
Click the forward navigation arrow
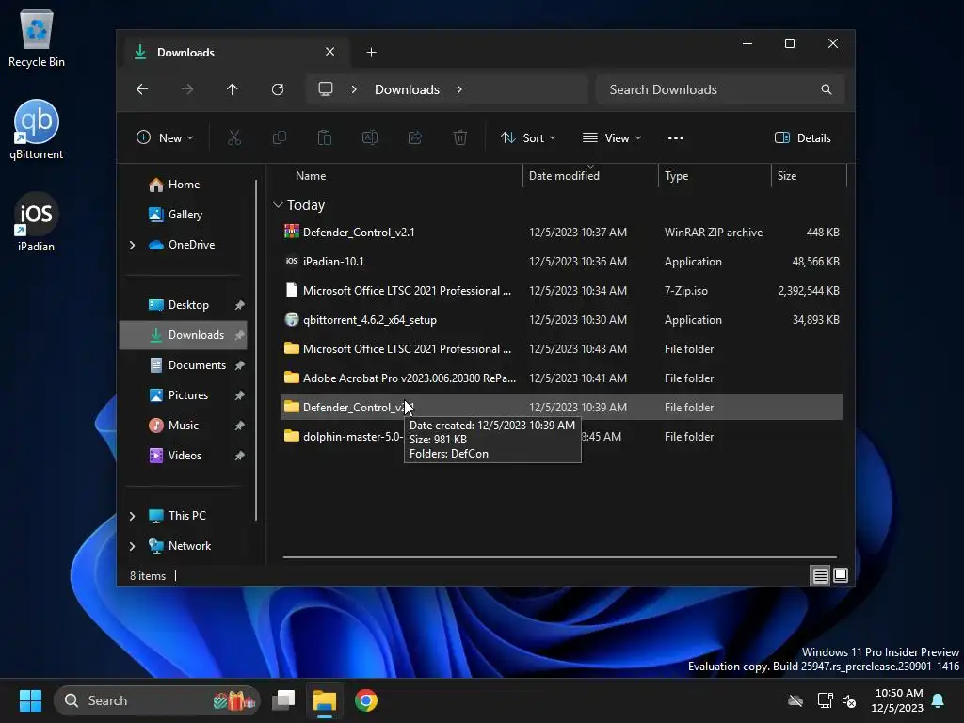coord(187,89)
